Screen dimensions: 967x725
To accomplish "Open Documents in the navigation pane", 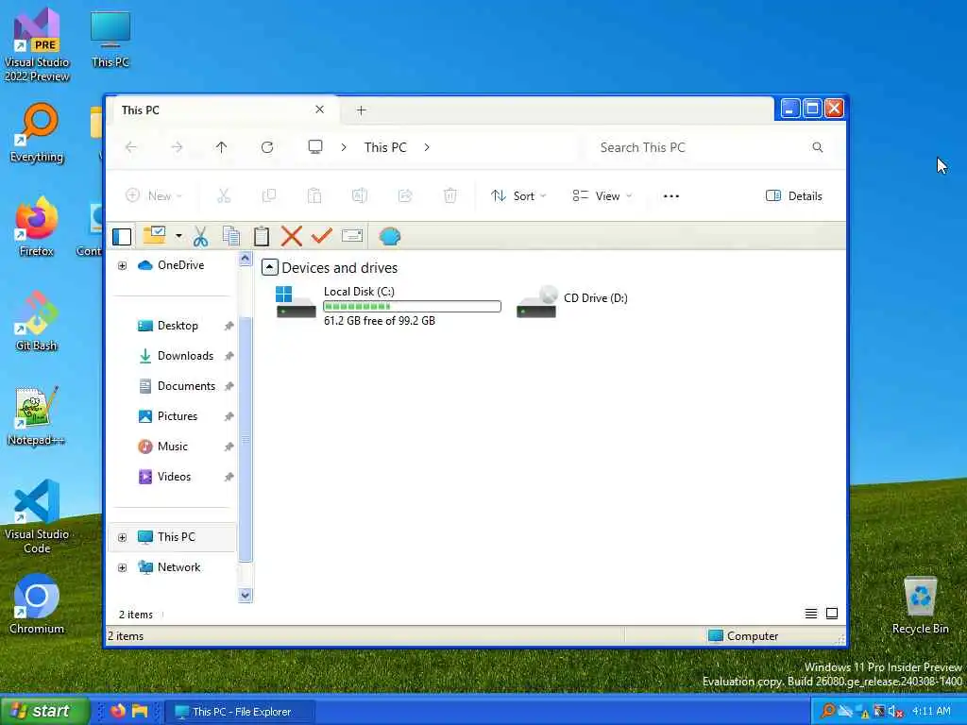I will point(186,386).
